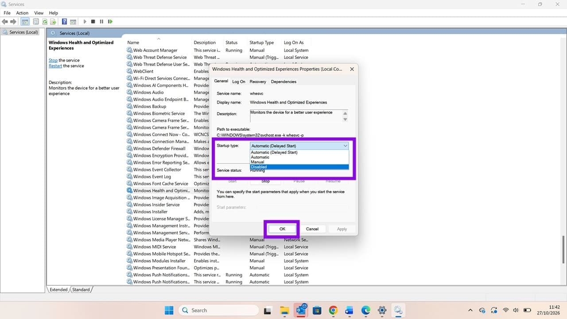
Task: Switch to the Dependencies tab
Action: pyautogui.click(x=283, y=82)
